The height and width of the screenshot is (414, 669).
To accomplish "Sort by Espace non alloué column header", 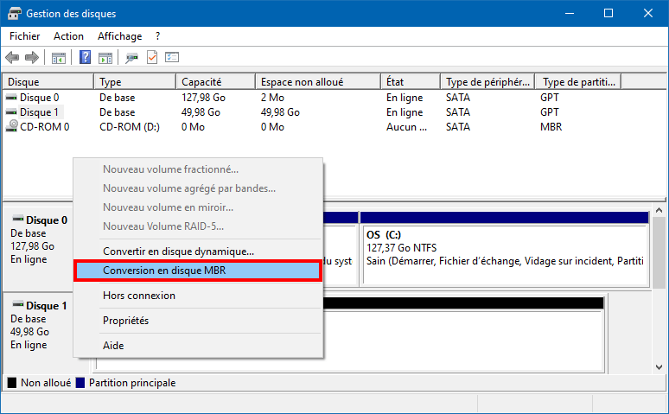I will click(x=318, y=81).
